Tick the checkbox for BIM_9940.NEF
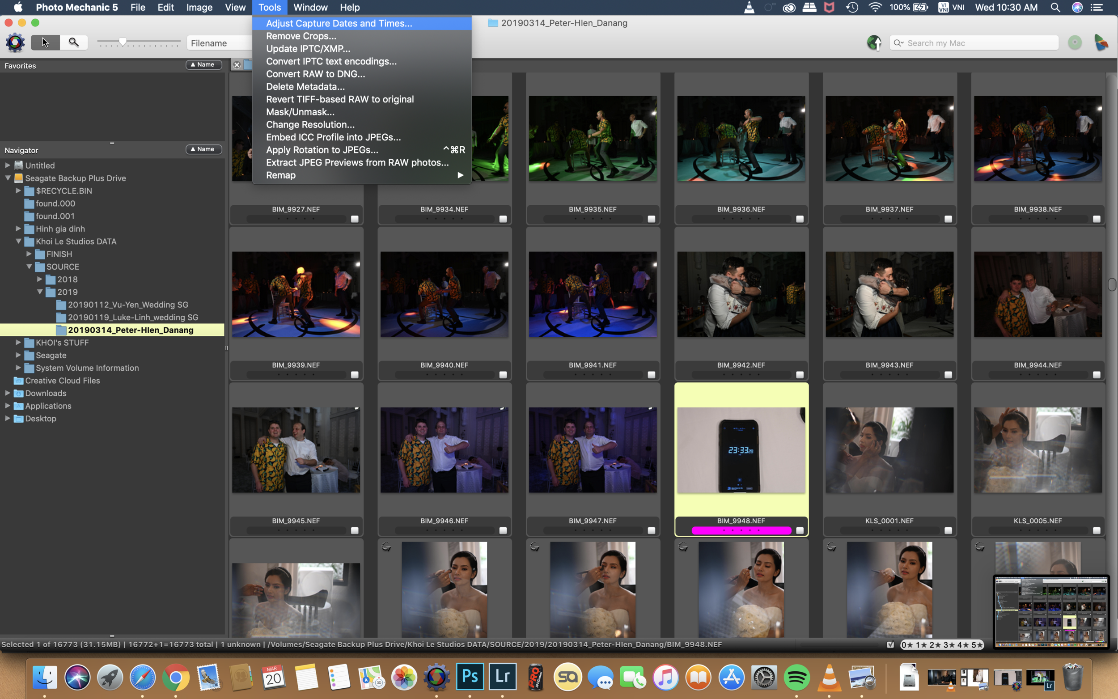1118x699 pixels. [503, 375]
